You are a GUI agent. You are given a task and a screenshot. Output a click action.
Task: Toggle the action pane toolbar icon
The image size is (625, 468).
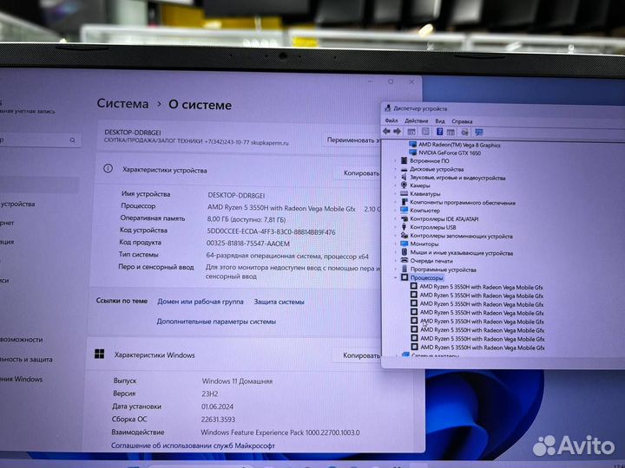tap(451, 132)
